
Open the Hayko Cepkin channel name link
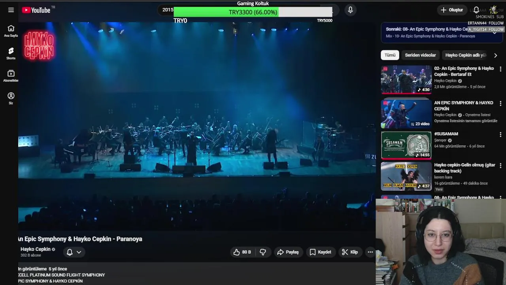point(36,249)
